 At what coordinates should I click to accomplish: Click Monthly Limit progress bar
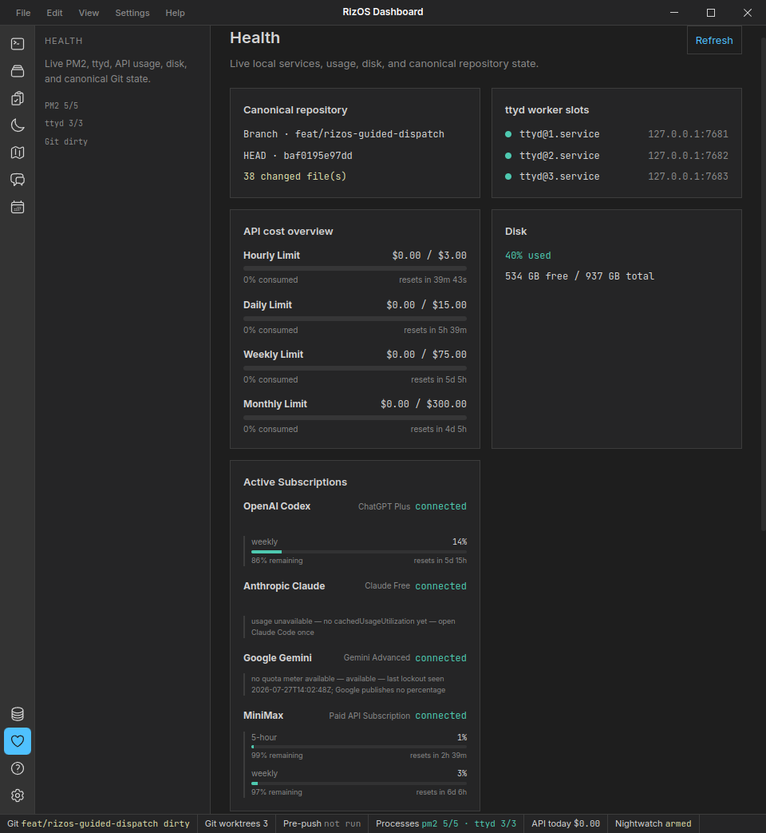[354, 418]
